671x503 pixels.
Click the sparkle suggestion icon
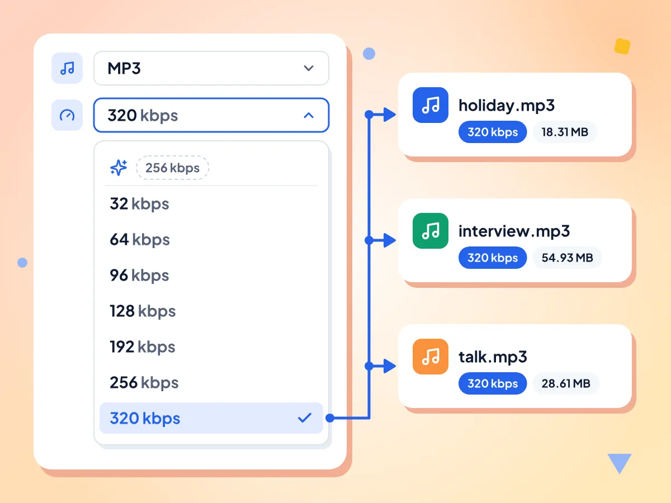[119, 168]
